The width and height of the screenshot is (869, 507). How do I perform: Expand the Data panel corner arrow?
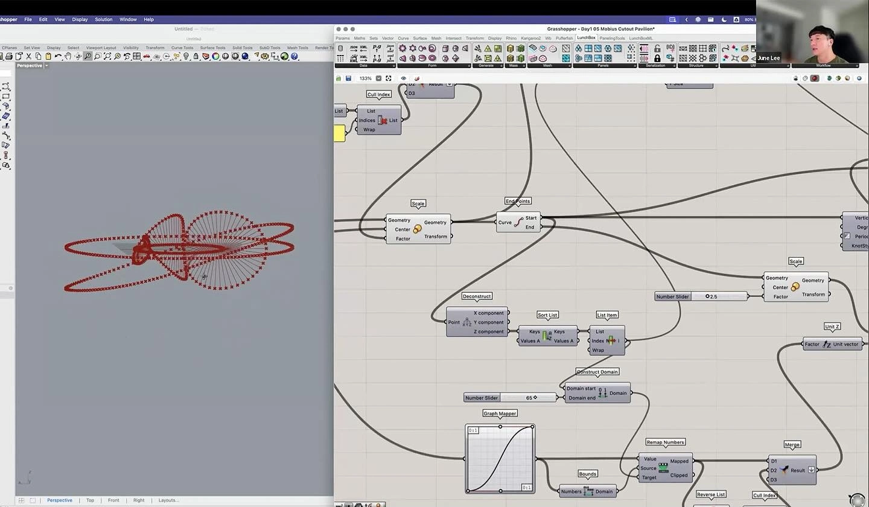pyautogui.click(x=394, y=66)
